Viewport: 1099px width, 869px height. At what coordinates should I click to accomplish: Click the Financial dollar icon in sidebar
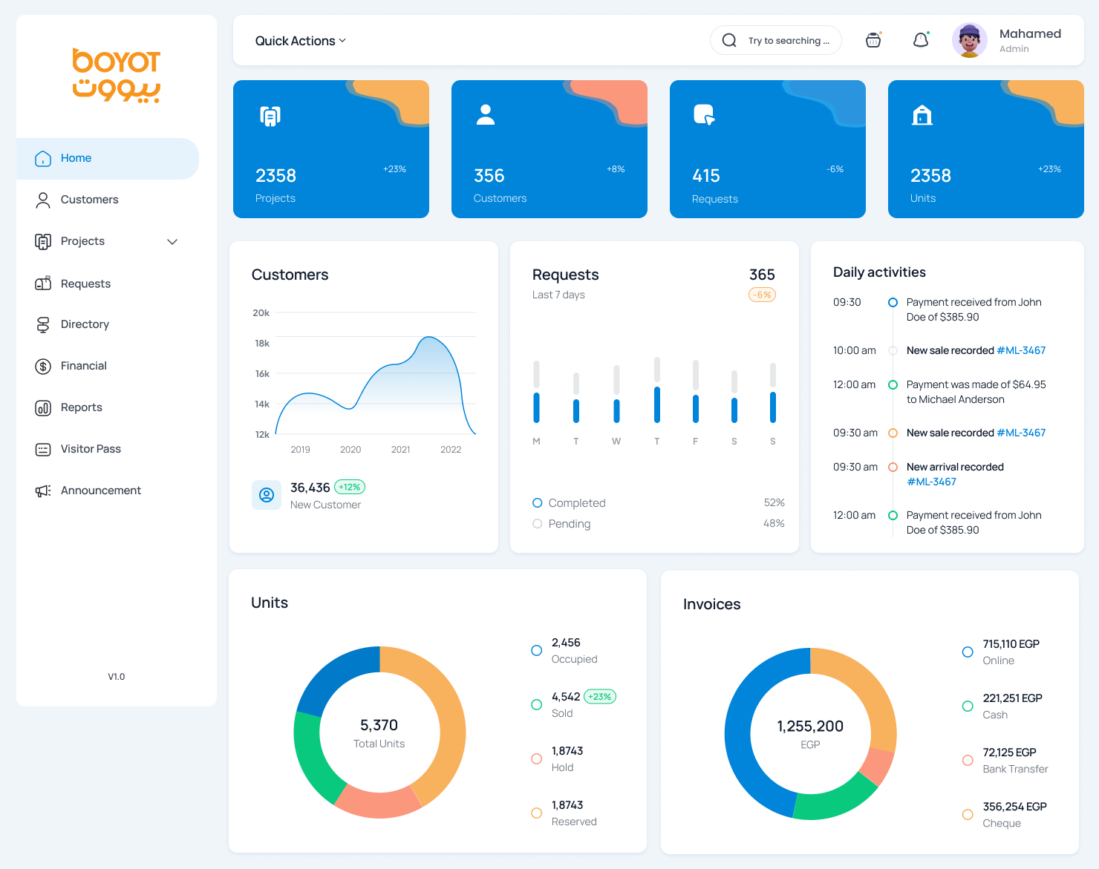click(43, 366)
